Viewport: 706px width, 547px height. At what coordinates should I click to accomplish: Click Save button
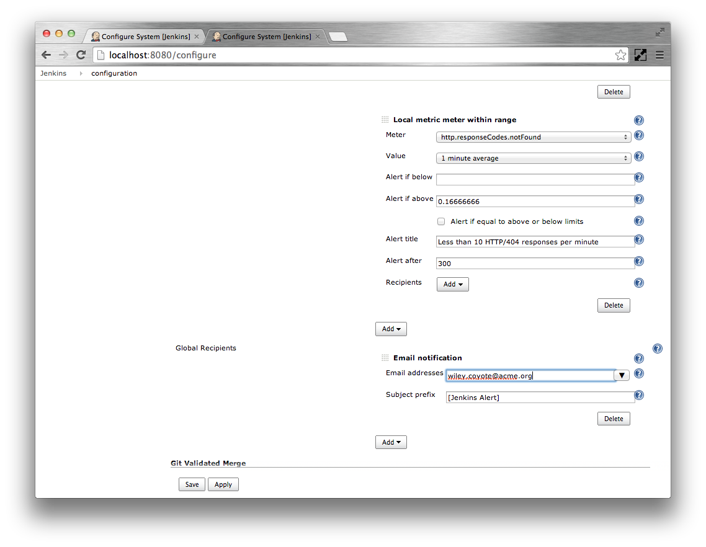(x=192, y=484)
